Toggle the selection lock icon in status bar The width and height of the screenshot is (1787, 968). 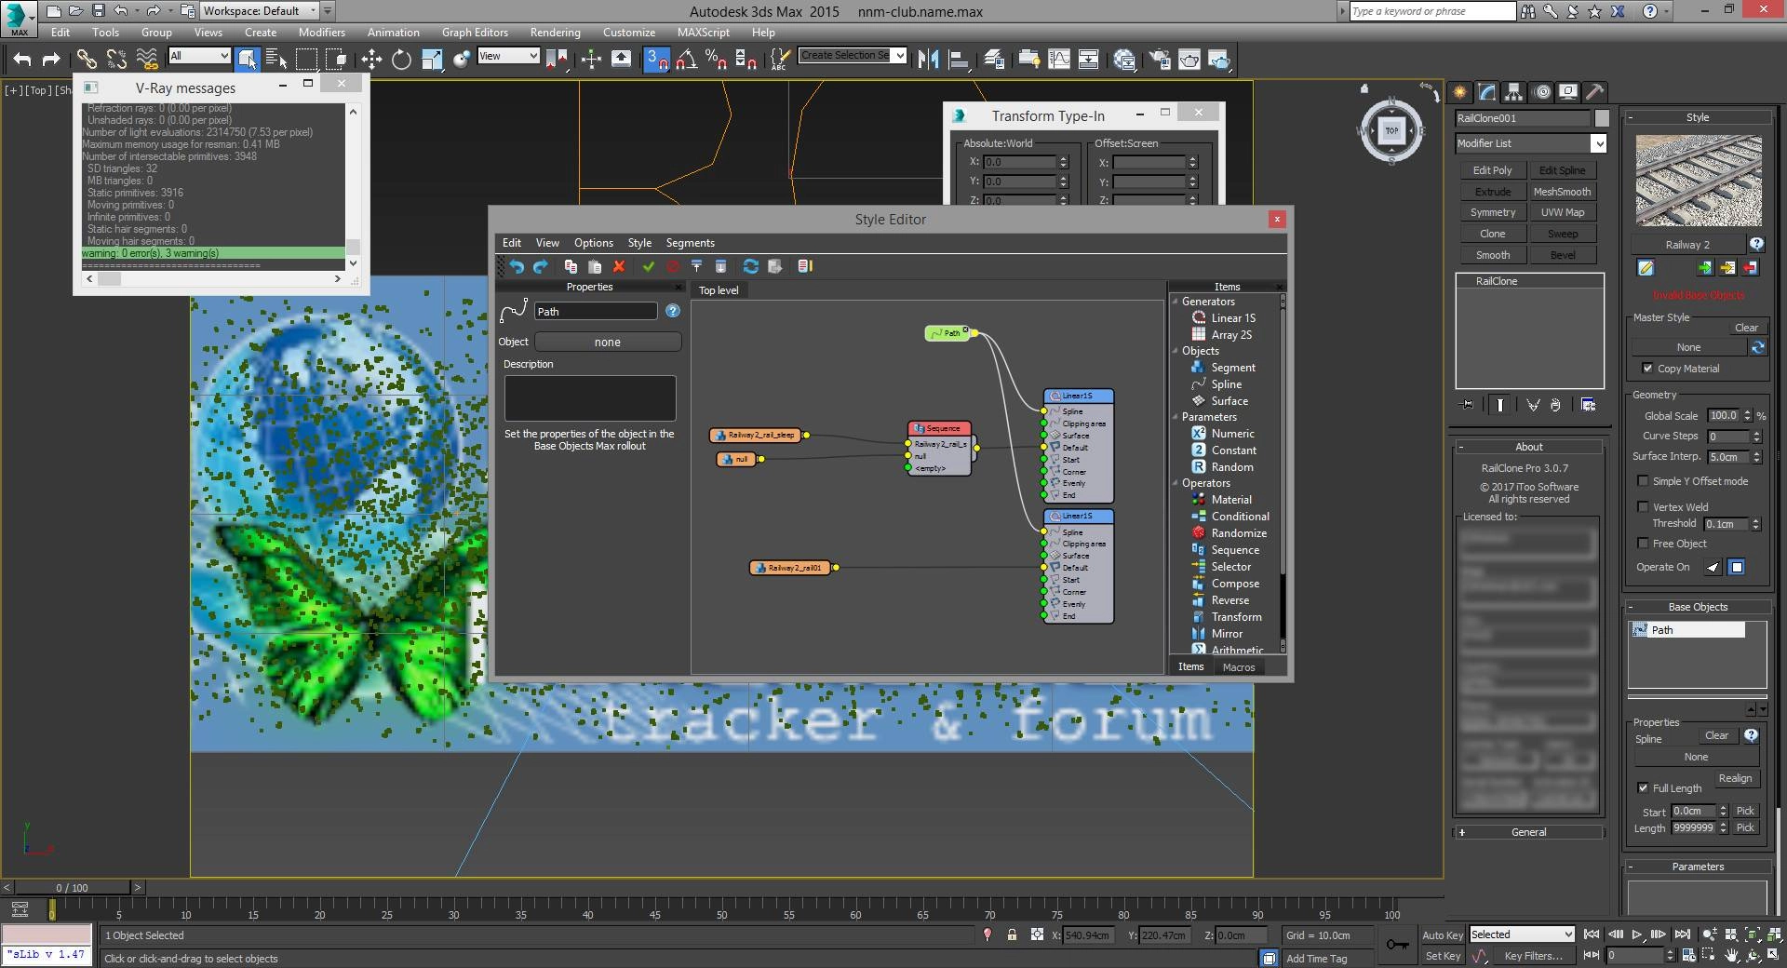tap(1012, 934)
